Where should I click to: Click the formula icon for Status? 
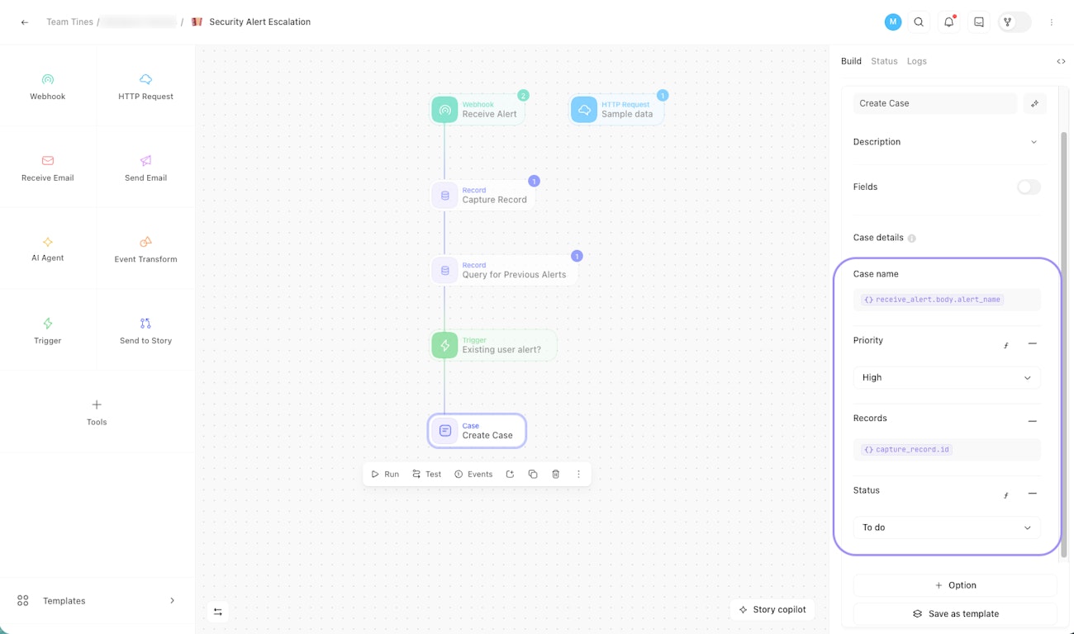click(1006, 495)
